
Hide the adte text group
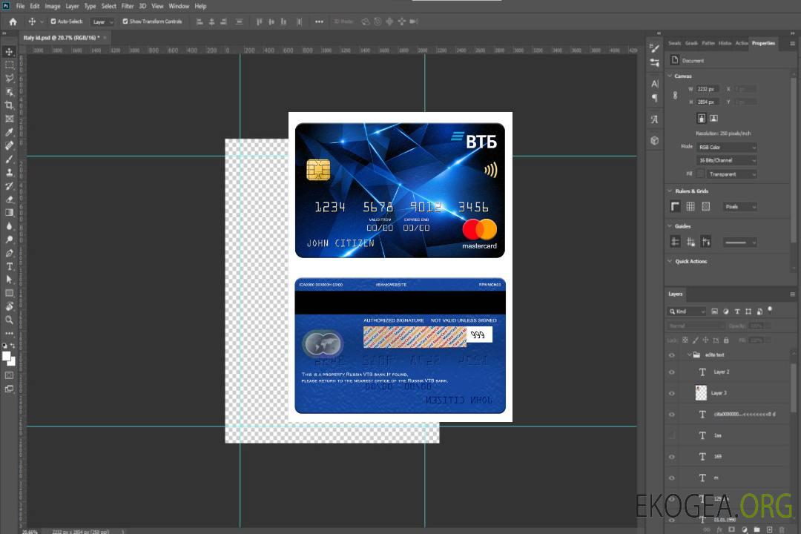[672, 355]
